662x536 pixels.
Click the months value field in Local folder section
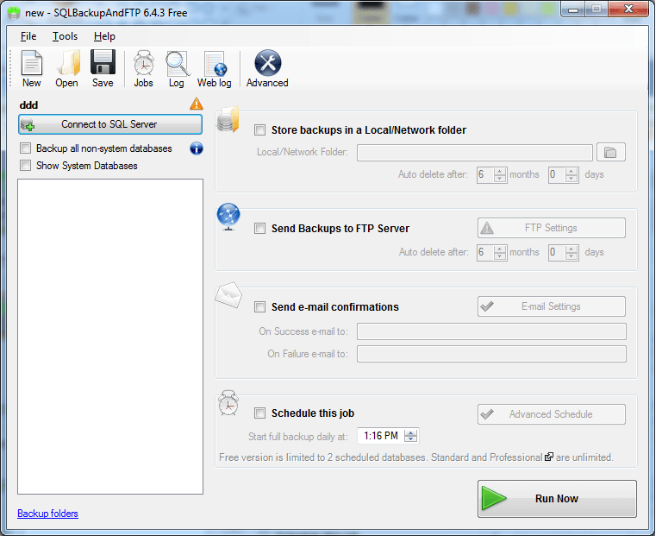point(485,174)
